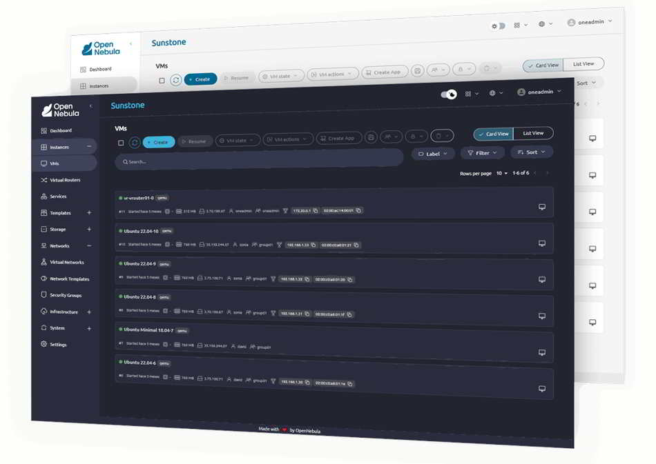The image size is (656, 464).
Task: Click the user avatar icon beside oneadmin in dark window
Action: tap(521, 92)
